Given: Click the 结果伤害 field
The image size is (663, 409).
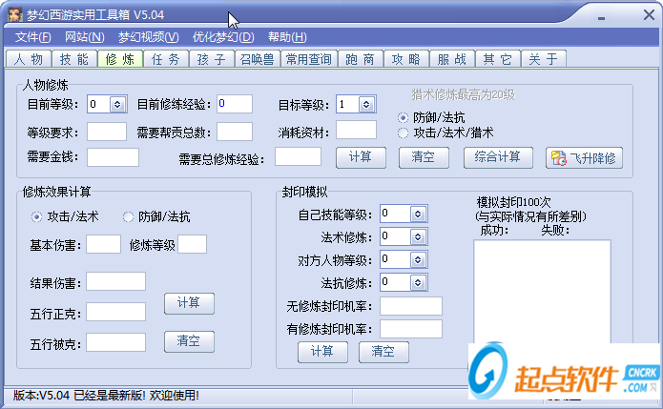Looking at the screenshot, I should coord(115,281).
